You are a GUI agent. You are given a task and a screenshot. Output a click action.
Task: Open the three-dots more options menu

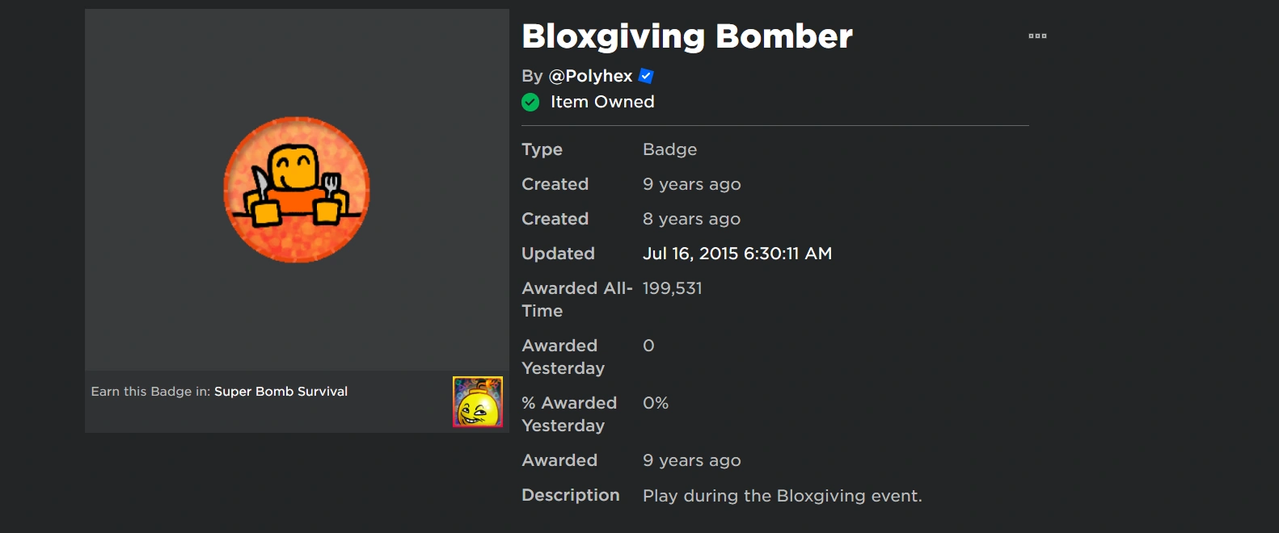pyautogui.click(x=1037, y=36)
